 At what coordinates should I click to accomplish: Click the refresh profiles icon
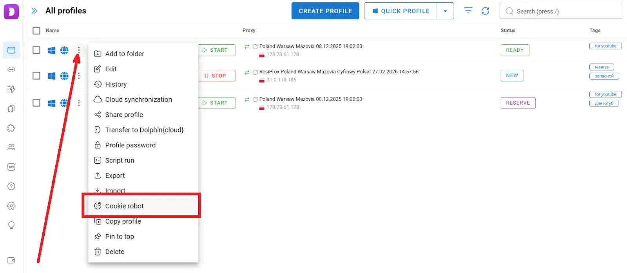[485, 11]
